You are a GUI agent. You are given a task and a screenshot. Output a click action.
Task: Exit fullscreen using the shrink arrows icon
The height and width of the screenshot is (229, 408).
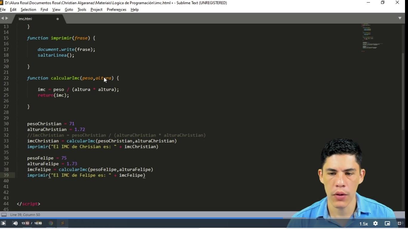tap(399, 223)
